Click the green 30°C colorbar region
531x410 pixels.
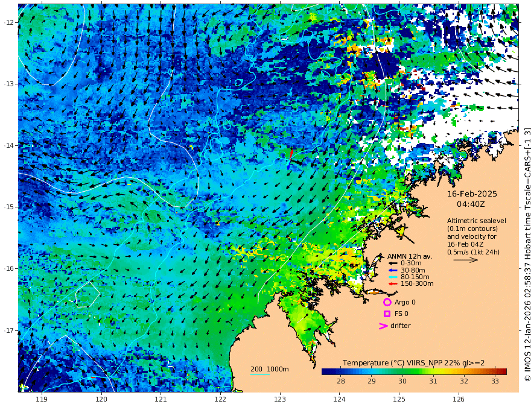[x=402, y=372]
